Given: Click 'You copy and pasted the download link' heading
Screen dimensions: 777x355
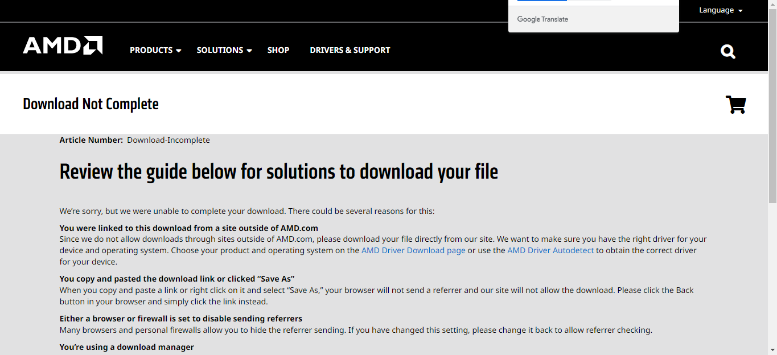Looking at the screenshot, I should [x=177, y=279].
